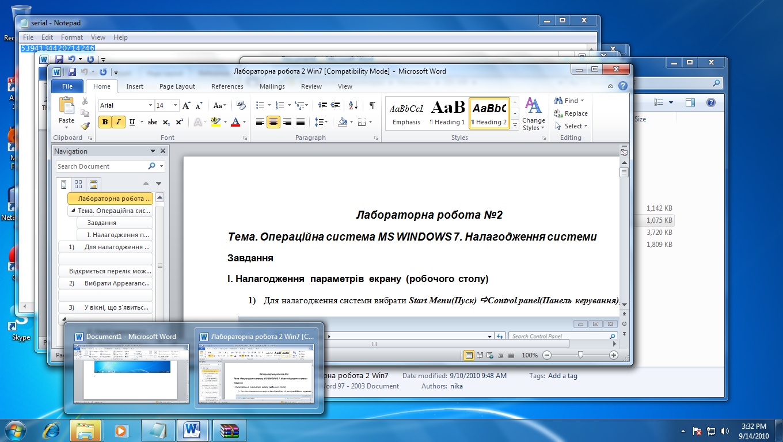Open the Mailings ribbon tab
Image resolution: width=783 pixels, height=442 pixels.
click(272, 86)
